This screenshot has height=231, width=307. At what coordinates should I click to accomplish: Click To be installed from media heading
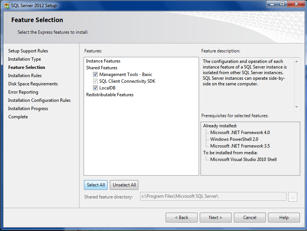[230, 153]
